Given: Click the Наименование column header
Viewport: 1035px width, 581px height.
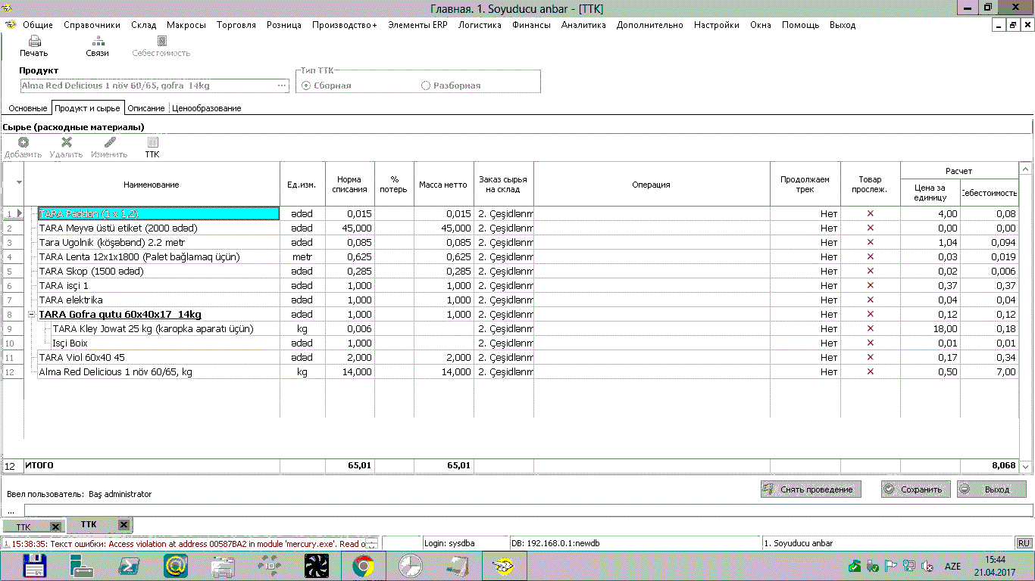Looking at the screenshot, I should pyautogui.click(x=152, y=185).
